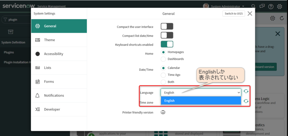Click the bell icon beside Notifications
288x136 pixels.
[x=37, y=95]
